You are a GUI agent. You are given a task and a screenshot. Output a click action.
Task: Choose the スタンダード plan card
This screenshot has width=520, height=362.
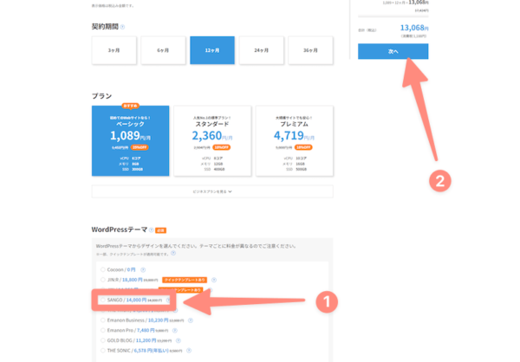(x=212, y=140)
